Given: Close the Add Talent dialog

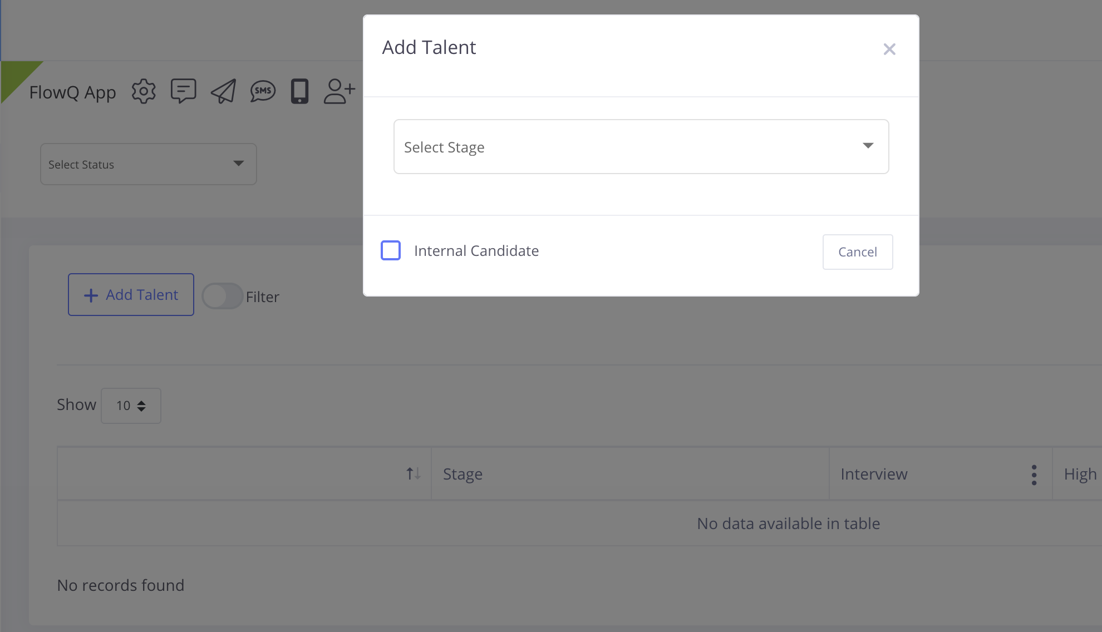Looking at the screenshot, I should (889, 50).
